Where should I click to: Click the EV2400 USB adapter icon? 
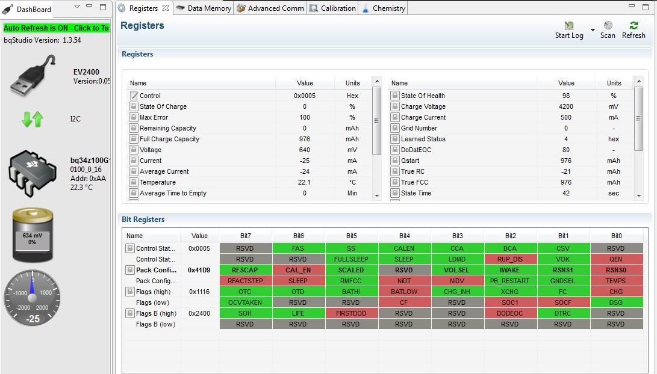coord(33,75)
